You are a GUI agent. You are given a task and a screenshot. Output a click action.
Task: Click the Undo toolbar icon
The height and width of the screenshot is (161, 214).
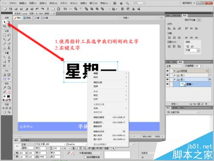click(x=37, y=9)
